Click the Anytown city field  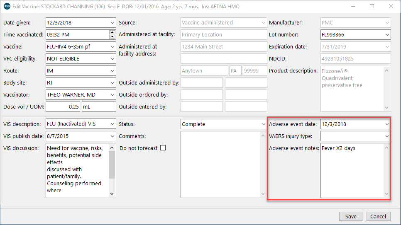[x=204, y=71]
